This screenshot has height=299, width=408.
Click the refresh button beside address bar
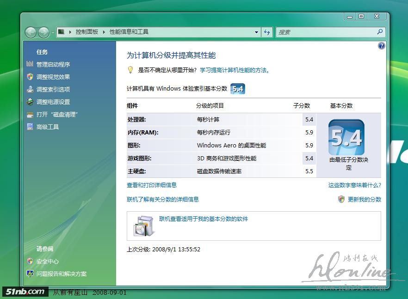[x=267, y=32]
